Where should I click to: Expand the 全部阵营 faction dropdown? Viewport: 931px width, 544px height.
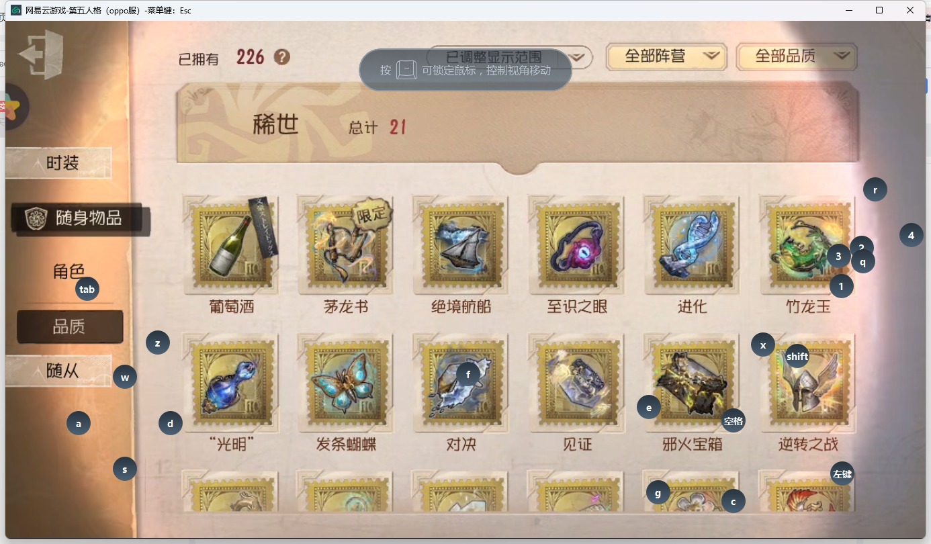[666, 57]
